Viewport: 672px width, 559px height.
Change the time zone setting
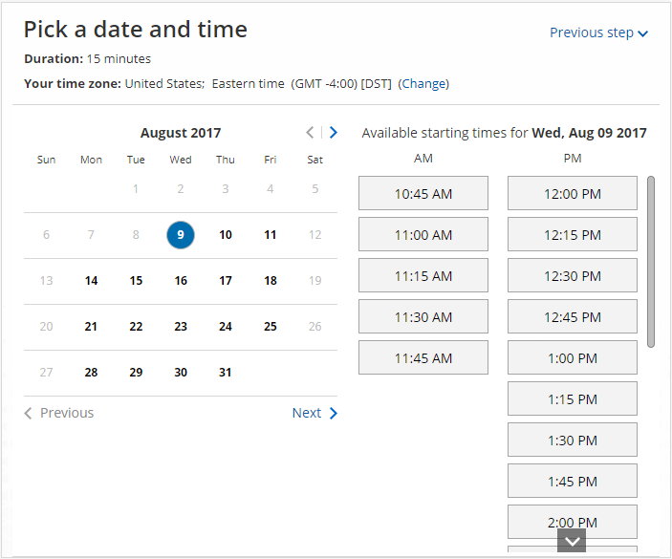[423, 83]
